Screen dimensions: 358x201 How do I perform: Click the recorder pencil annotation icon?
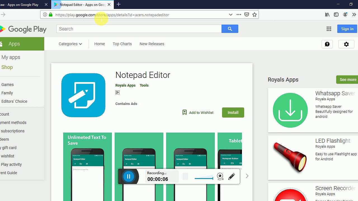click(232, 176)
